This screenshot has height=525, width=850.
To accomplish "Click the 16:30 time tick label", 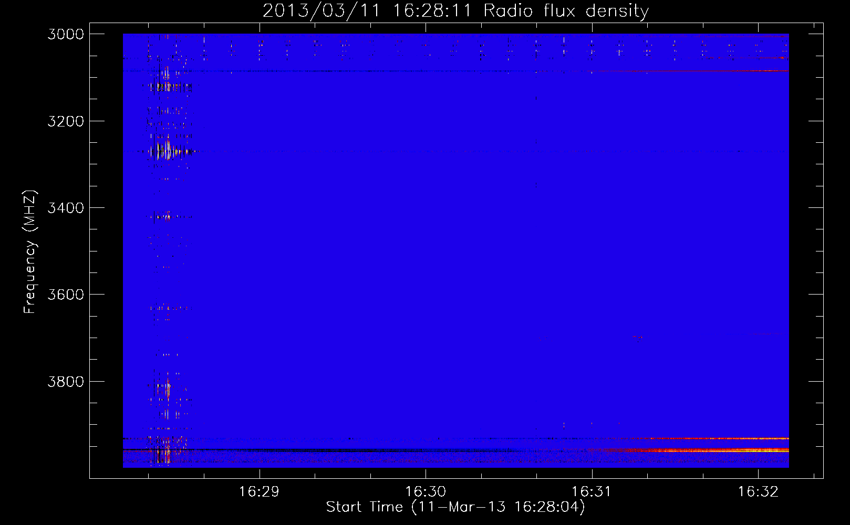I will click(x=426, y=491).
